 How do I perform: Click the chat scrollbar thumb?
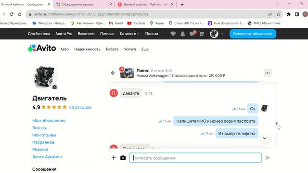277,124
